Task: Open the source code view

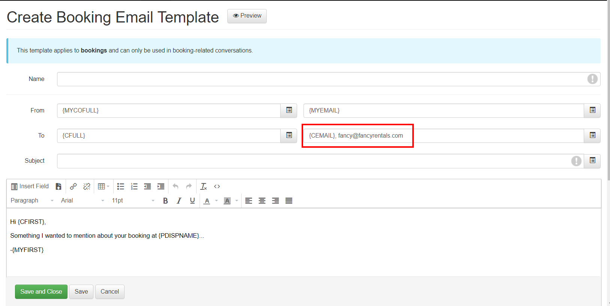Action: pyautogui.click(x=217, y=186)
